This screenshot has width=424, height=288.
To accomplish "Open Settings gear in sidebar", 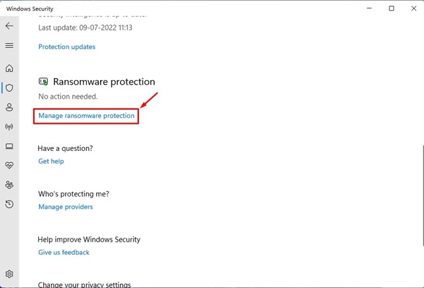I will pos(9,274).
